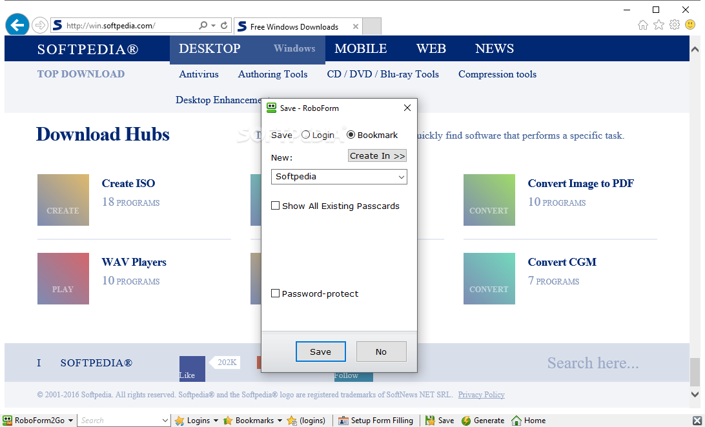Click the TOP DOWNLOAD link
The width and height of the screenshot is (705, 427).
point(81,74)
